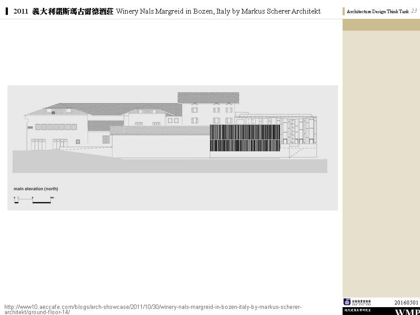Select the 'Architecture Design Think Tank' header
Image resolution: width=420 pixels, height=315 pixels.
point(377,12)
